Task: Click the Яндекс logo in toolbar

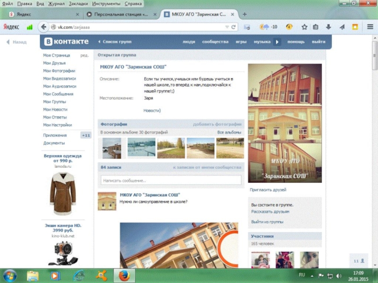Action: (11, 27)
